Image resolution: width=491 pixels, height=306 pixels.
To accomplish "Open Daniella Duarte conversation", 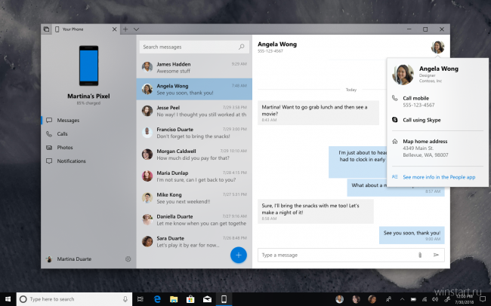I will pyautogui.click(x=194, y=220).
